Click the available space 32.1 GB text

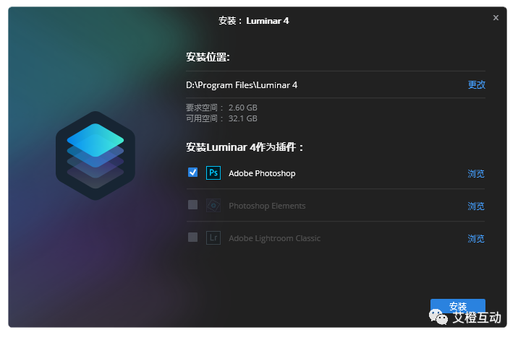coord(221,118)
